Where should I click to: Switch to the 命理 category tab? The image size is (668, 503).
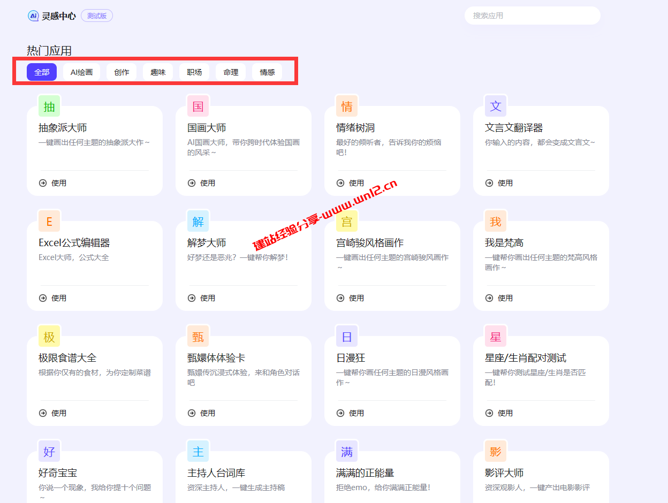coord(230,72)
